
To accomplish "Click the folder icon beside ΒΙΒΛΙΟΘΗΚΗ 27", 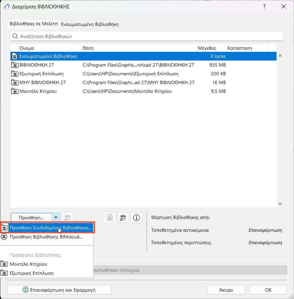I will tap(15, 65).
